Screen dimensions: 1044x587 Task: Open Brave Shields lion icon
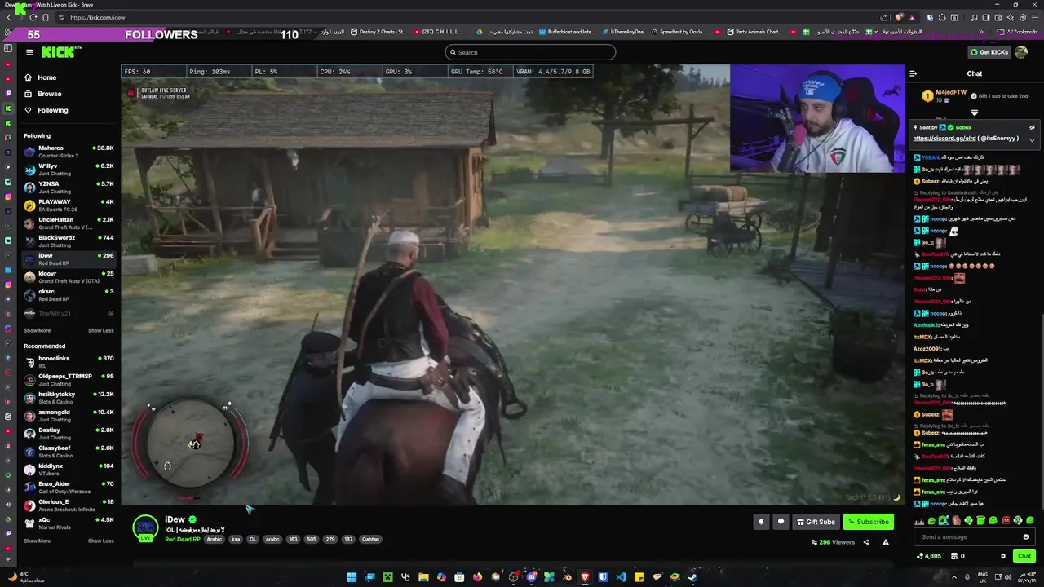(900, 17)
